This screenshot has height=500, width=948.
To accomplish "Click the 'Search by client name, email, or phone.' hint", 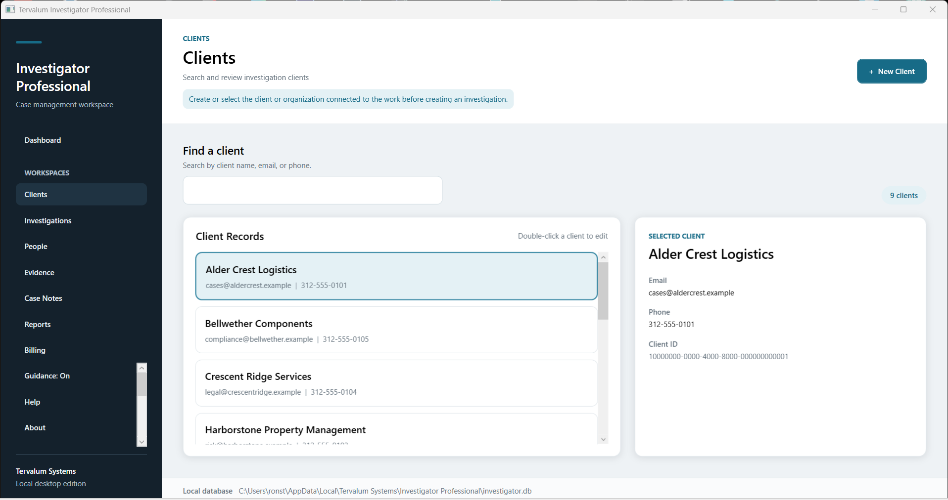I will 247,165.
